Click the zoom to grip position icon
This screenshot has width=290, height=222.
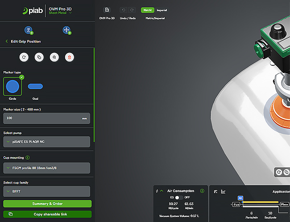pyautogui.click(x=54, y=57)
